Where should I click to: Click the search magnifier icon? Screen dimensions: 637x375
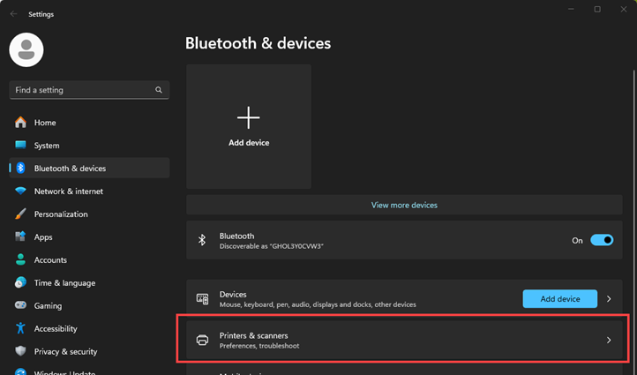159,90
